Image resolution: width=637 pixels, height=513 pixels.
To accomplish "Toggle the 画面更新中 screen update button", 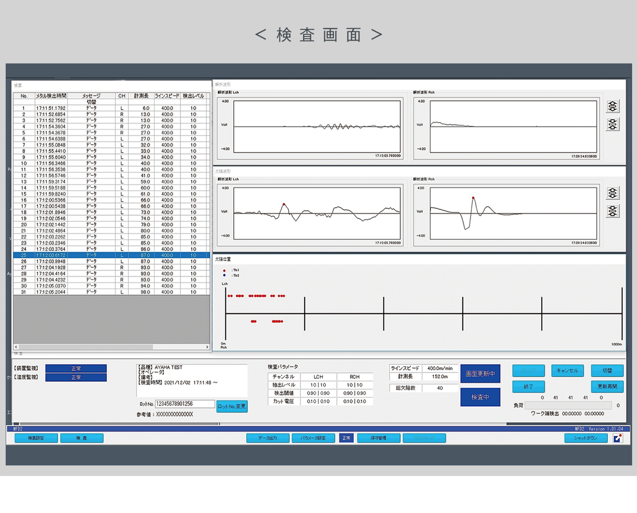I will pos(480,374).
